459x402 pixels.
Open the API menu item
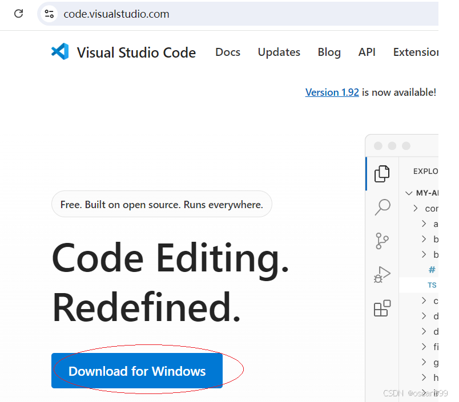click(367, 52)
